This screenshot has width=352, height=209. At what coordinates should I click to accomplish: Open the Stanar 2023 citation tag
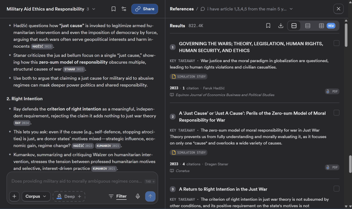74,69
